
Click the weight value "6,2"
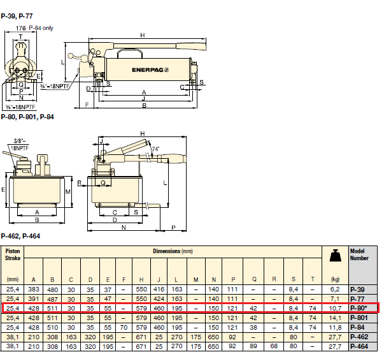(335, 290)
